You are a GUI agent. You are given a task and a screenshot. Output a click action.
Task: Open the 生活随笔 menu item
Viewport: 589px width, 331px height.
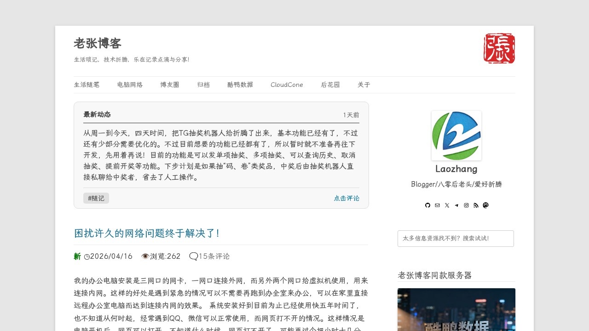(x=87, y=85)
